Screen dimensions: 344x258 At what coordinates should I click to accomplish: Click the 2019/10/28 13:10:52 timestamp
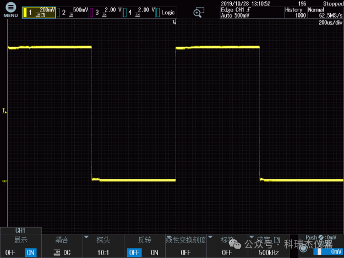(245, 3)
